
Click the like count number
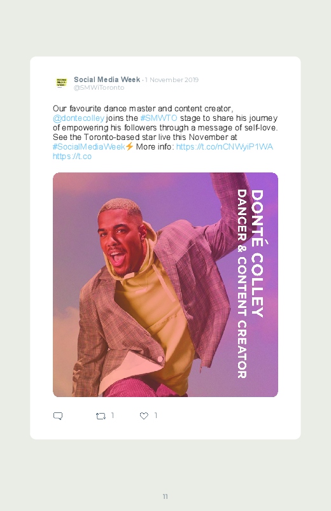[156, 415]
